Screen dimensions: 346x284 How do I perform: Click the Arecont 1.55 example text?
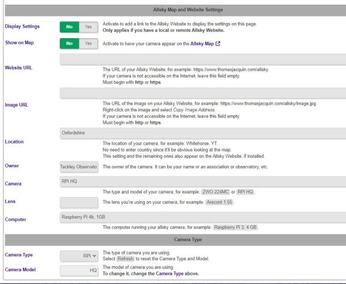[219, 202]
